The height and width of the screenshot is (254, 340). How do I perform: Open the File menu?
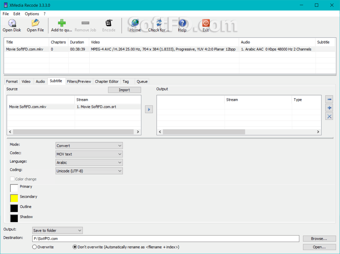6,14
